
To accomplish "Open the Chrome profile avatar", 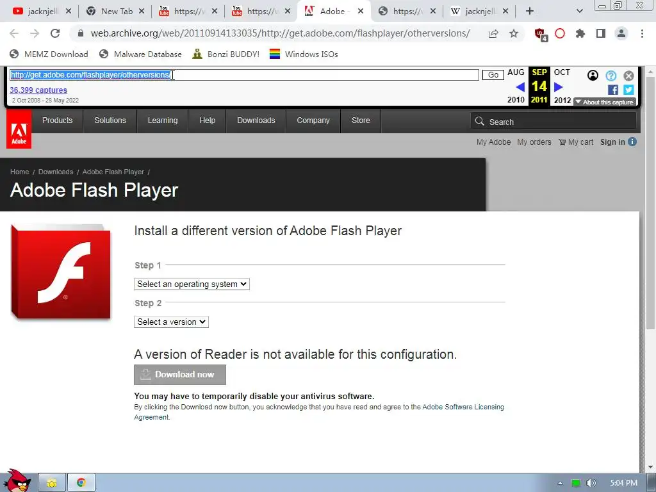I will [621, 33].
